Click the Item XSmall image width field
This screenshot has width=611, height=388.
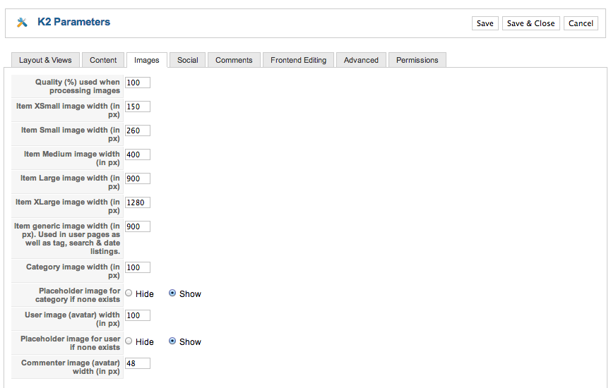coord(138,107)
